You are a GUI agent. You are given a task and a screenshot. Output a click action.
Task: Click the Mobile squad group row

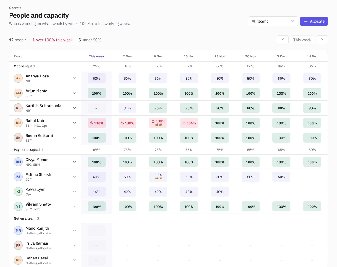[168, 66]
